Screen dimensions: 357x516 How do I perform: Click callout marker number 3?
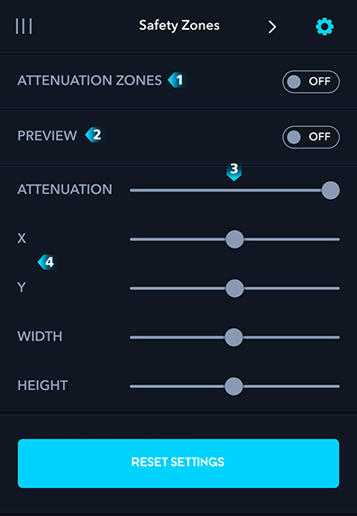click(233, 171)
